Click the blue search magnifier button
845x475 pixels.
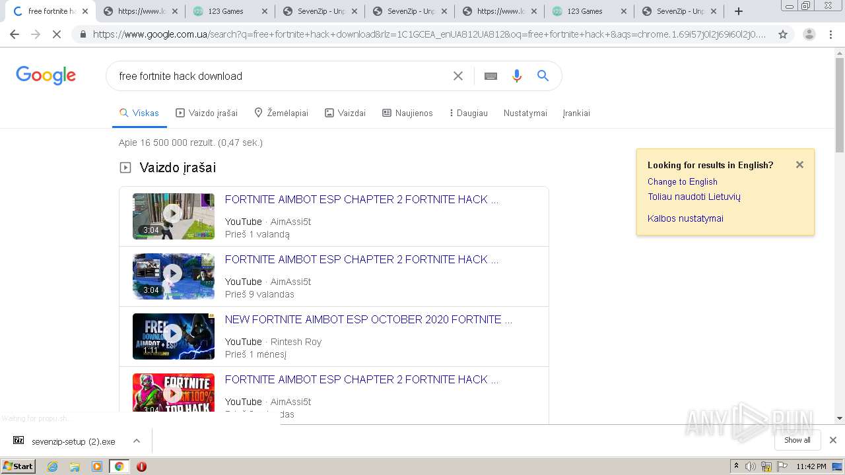pos(543,76)
